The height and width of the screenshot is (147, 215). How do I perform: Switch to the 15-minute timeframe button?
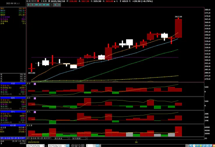click(x=40, y=5)
